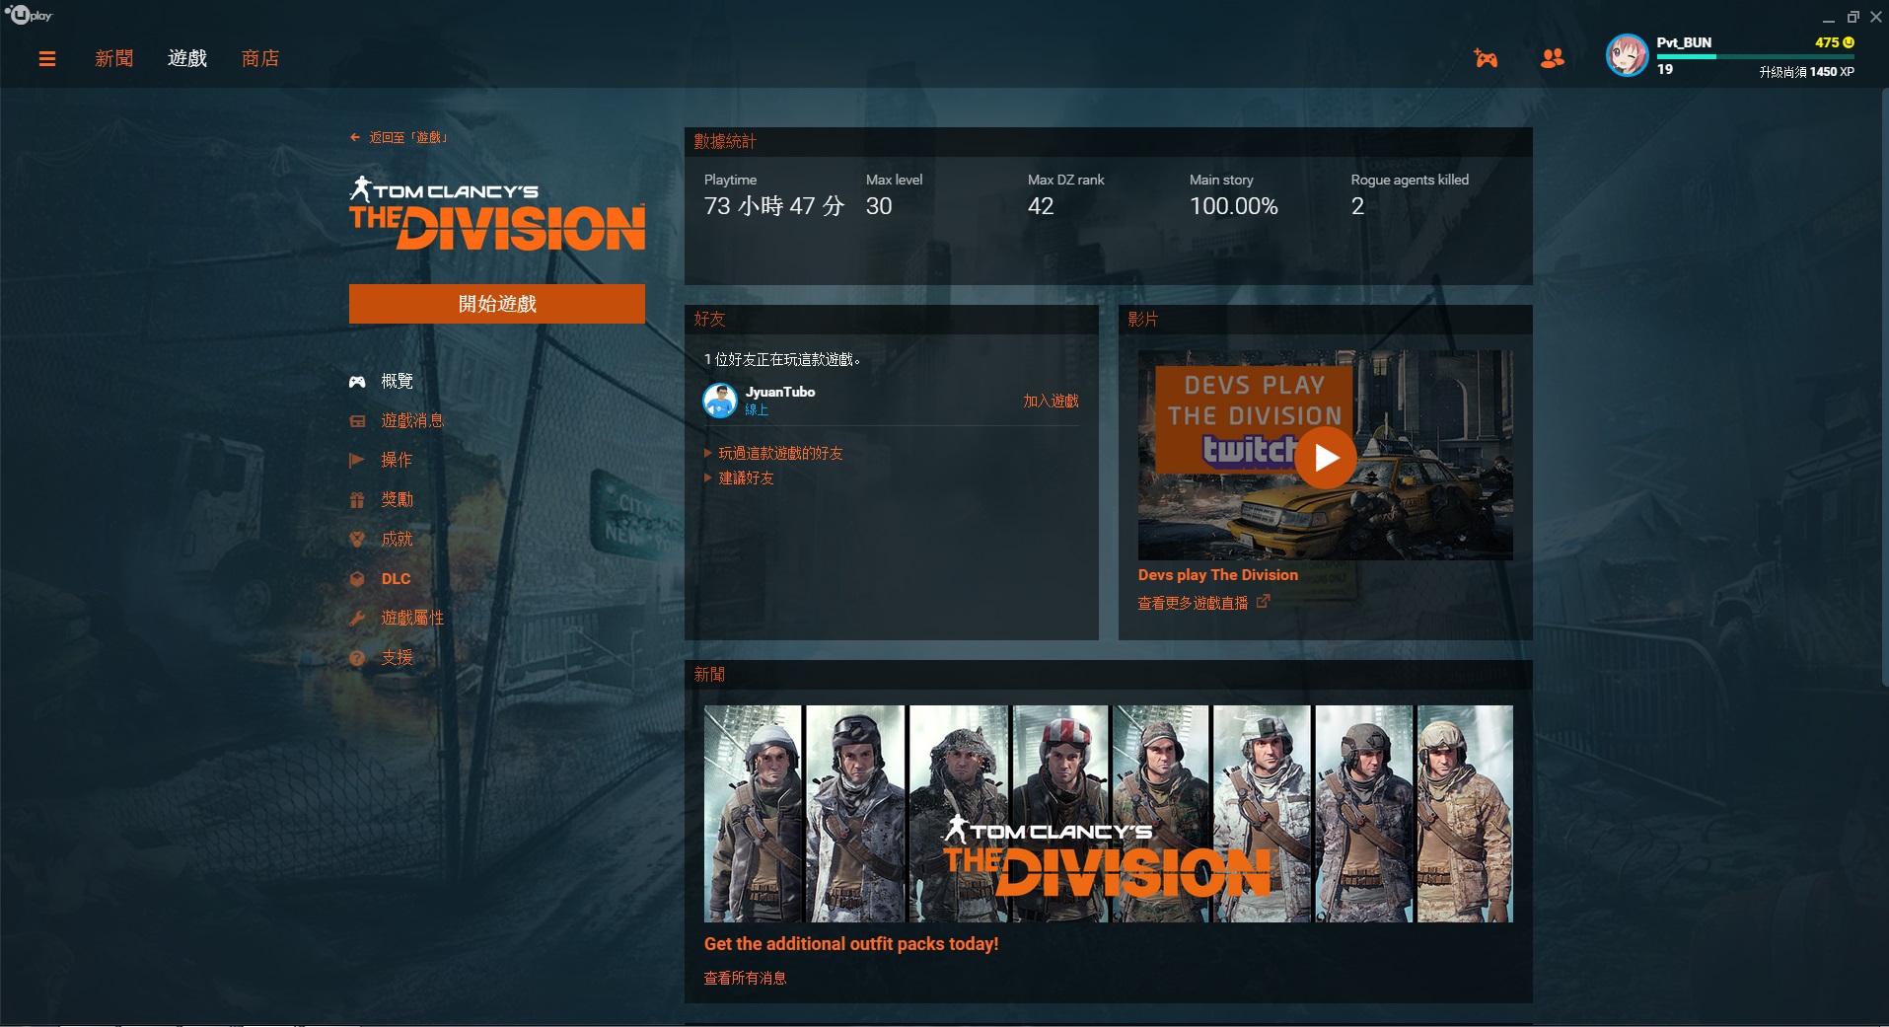Select 支援 in the sidebar
Screen dimensions: 1889x1027
[397, 658]
